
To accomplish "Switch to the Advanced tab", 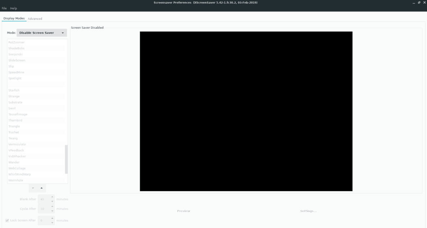I will click(35, 18).
